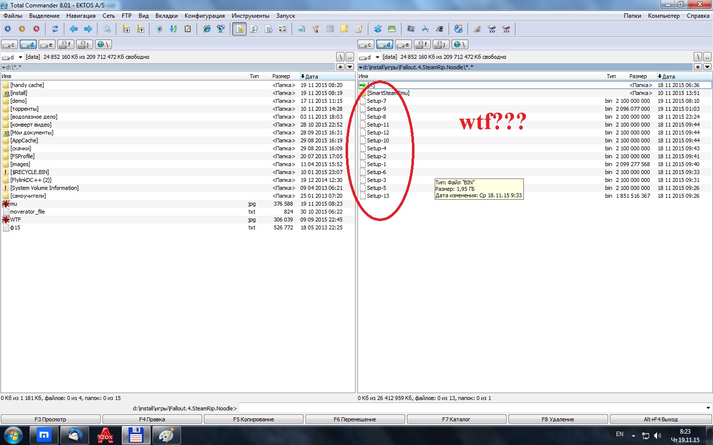Image resolution: width=713 pixels, height=445 pixels.
Task: Open right panel favorites star button
Action: coord(698,67)
